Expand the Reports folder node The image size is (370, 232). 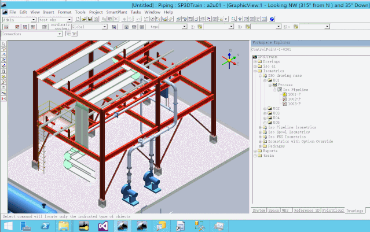(x=255, y=151)
